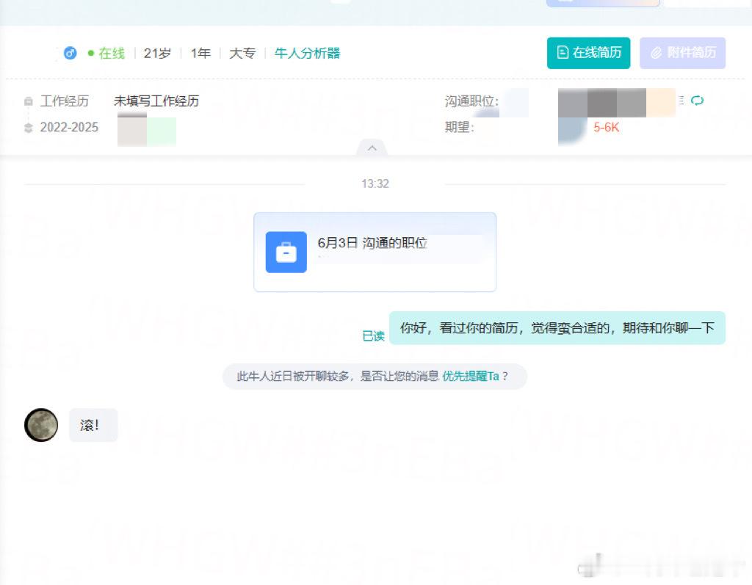752x585 pixels.
Task: Open the 6月3日 沟通的职位 card
Action: pyautogui.click(x=375, y=252)
